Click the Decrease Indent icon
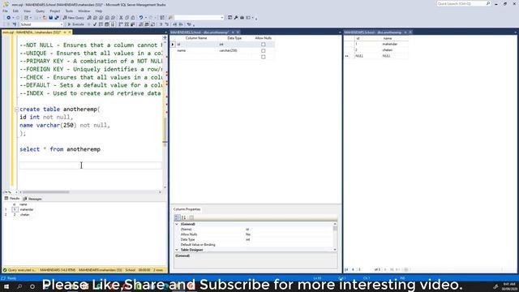519x292 pixels. coord(175,24)
